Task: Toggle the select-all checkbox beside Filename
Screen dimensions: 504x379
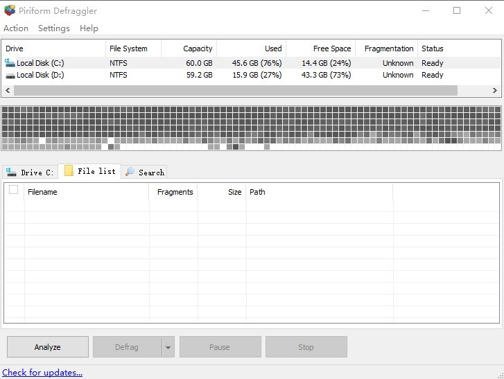Action: tap(13, 190)
